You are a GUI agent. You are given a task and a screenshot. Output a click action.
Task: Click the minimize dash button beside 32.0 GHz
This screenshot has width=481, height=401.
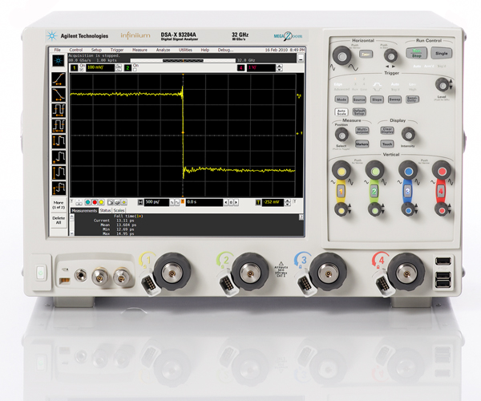[301, 59]
